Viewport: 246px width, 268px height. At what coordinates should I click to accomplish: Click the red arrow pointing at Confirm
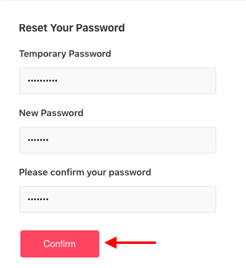[x=130, y=243]
